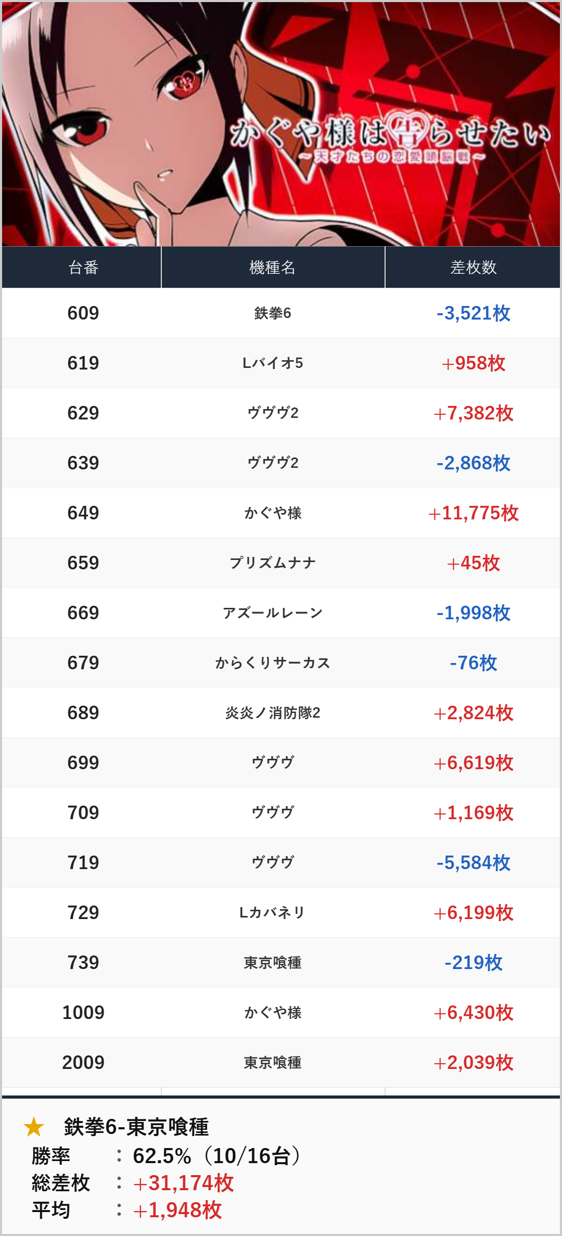Click the Lバイオ5 machine name
Viewport: 562px width, 1236px height.
273,363
